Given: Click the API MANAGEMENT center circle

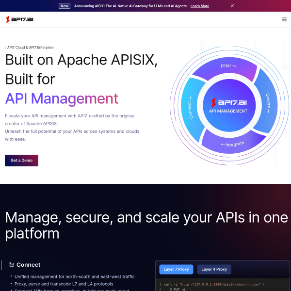Looking at the screenshot, I should pyautogui.click(x=229, y=105).
